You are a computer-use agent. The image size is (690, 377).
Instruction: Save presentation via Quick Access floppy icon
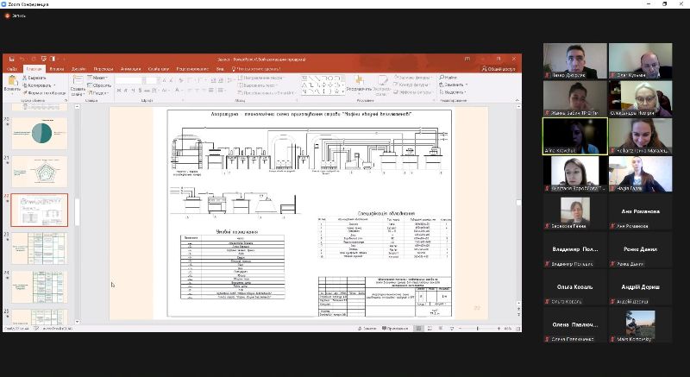coord(12,59)
